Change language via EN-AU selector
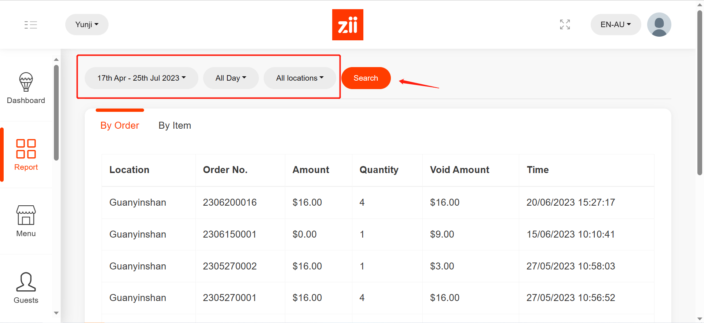 [x=616, y=24]
